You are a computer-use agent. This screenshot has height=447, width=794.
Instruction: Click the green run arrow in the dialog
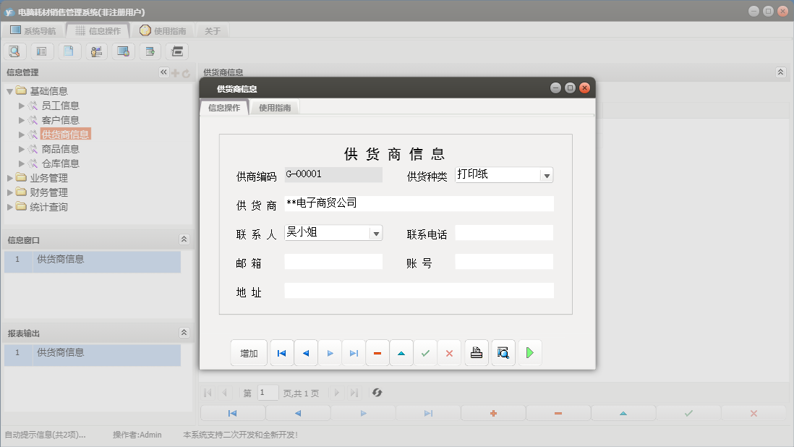coord(529,353)
